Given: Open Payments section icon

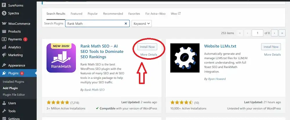Looking at the screenshot, I should (4, 39).
